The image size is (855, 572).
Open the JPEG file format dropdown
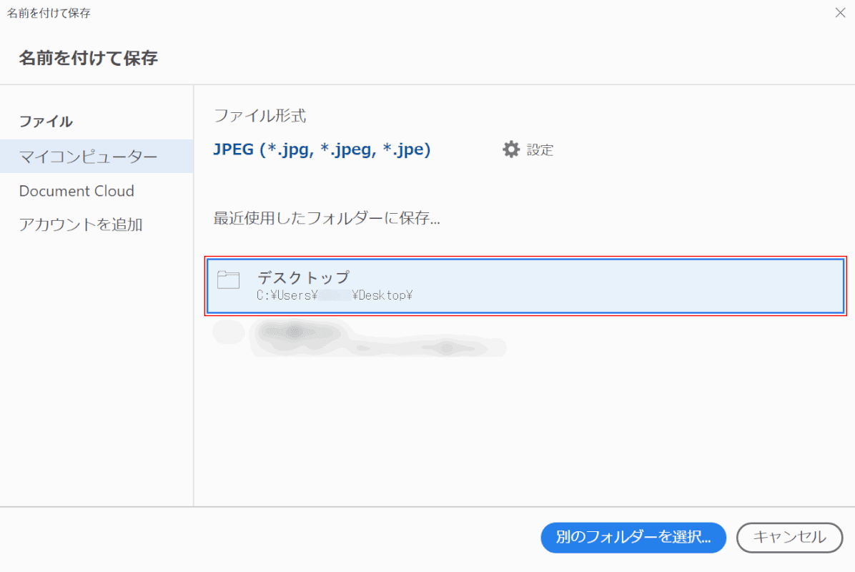click(x=322, y=149)
